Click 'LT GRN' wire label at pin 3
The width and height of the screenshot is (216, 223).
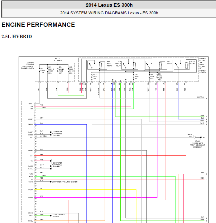(43, 108)
